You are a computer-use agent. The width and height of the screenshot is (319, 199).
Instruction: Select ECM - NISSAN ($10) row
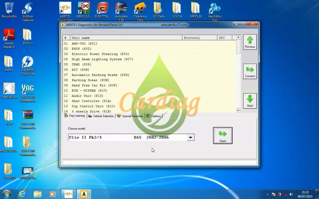point(150,90)
